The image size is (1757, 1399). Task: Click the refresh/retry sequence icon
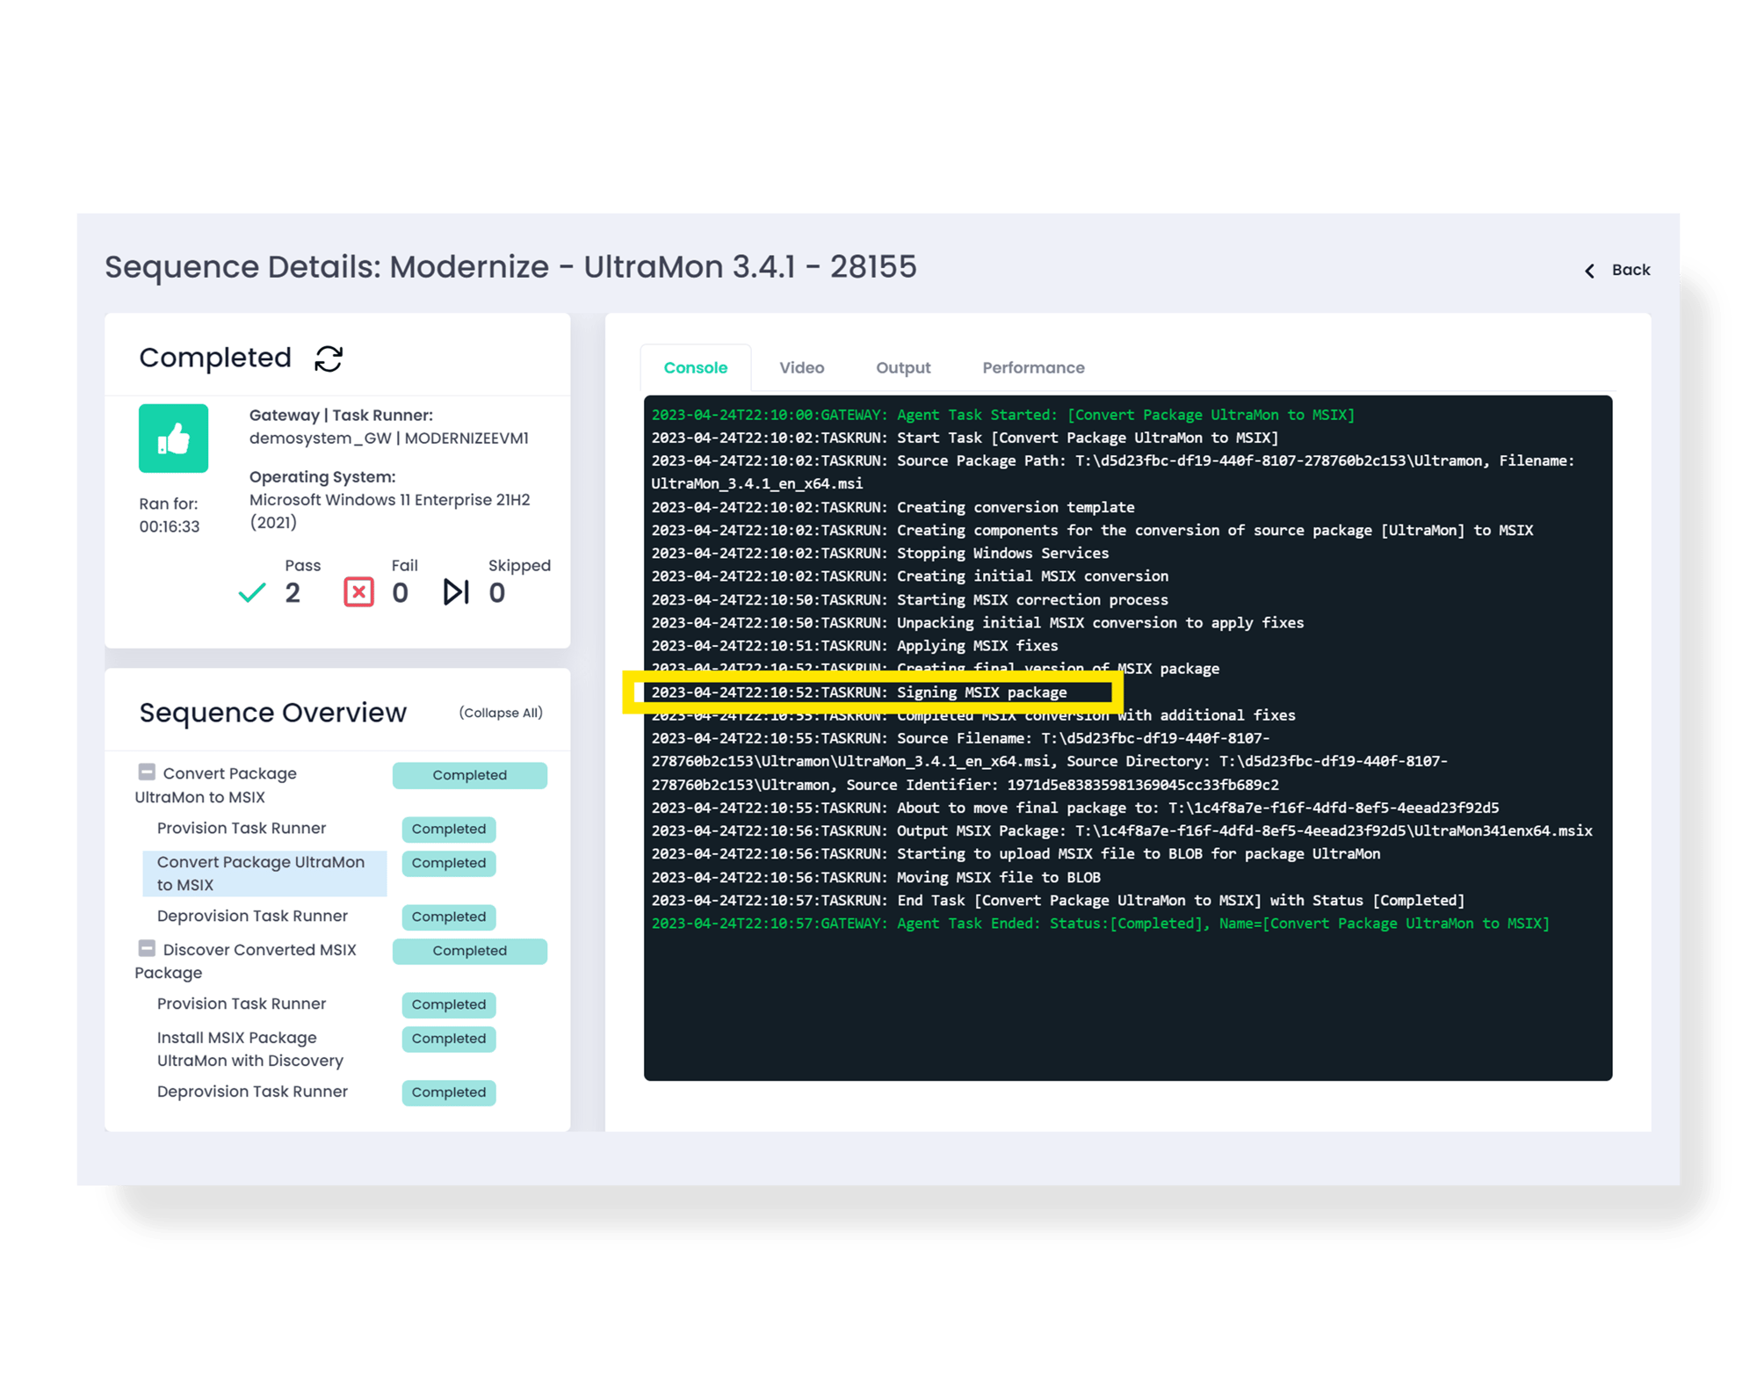(x=329, y=357)
